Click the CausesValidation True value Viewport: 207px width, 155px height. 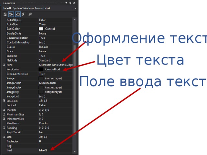tap(42, 38)
